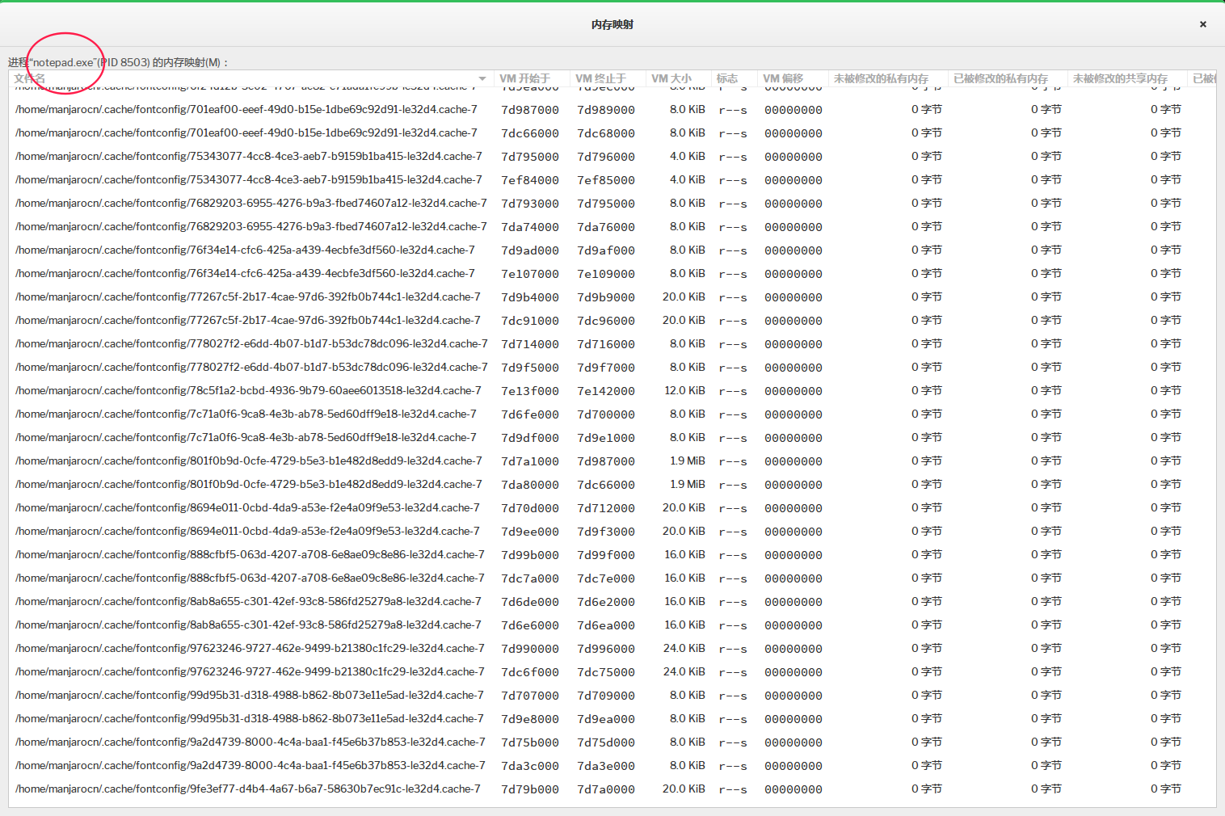Image resolution: width=1225 pixels, height=816 pixels.
Task: Select the 78c5f1a2-bcbd-4936 cache-7 file name
Action: tap(248, 390)
